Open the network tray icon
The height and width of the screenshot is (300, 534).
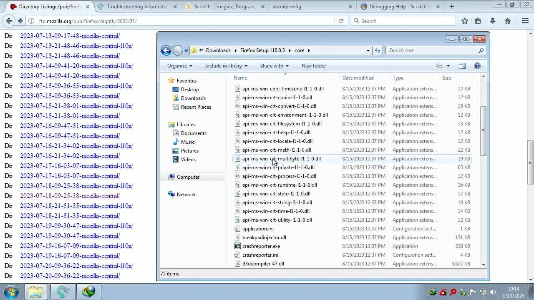click(483, 292)
